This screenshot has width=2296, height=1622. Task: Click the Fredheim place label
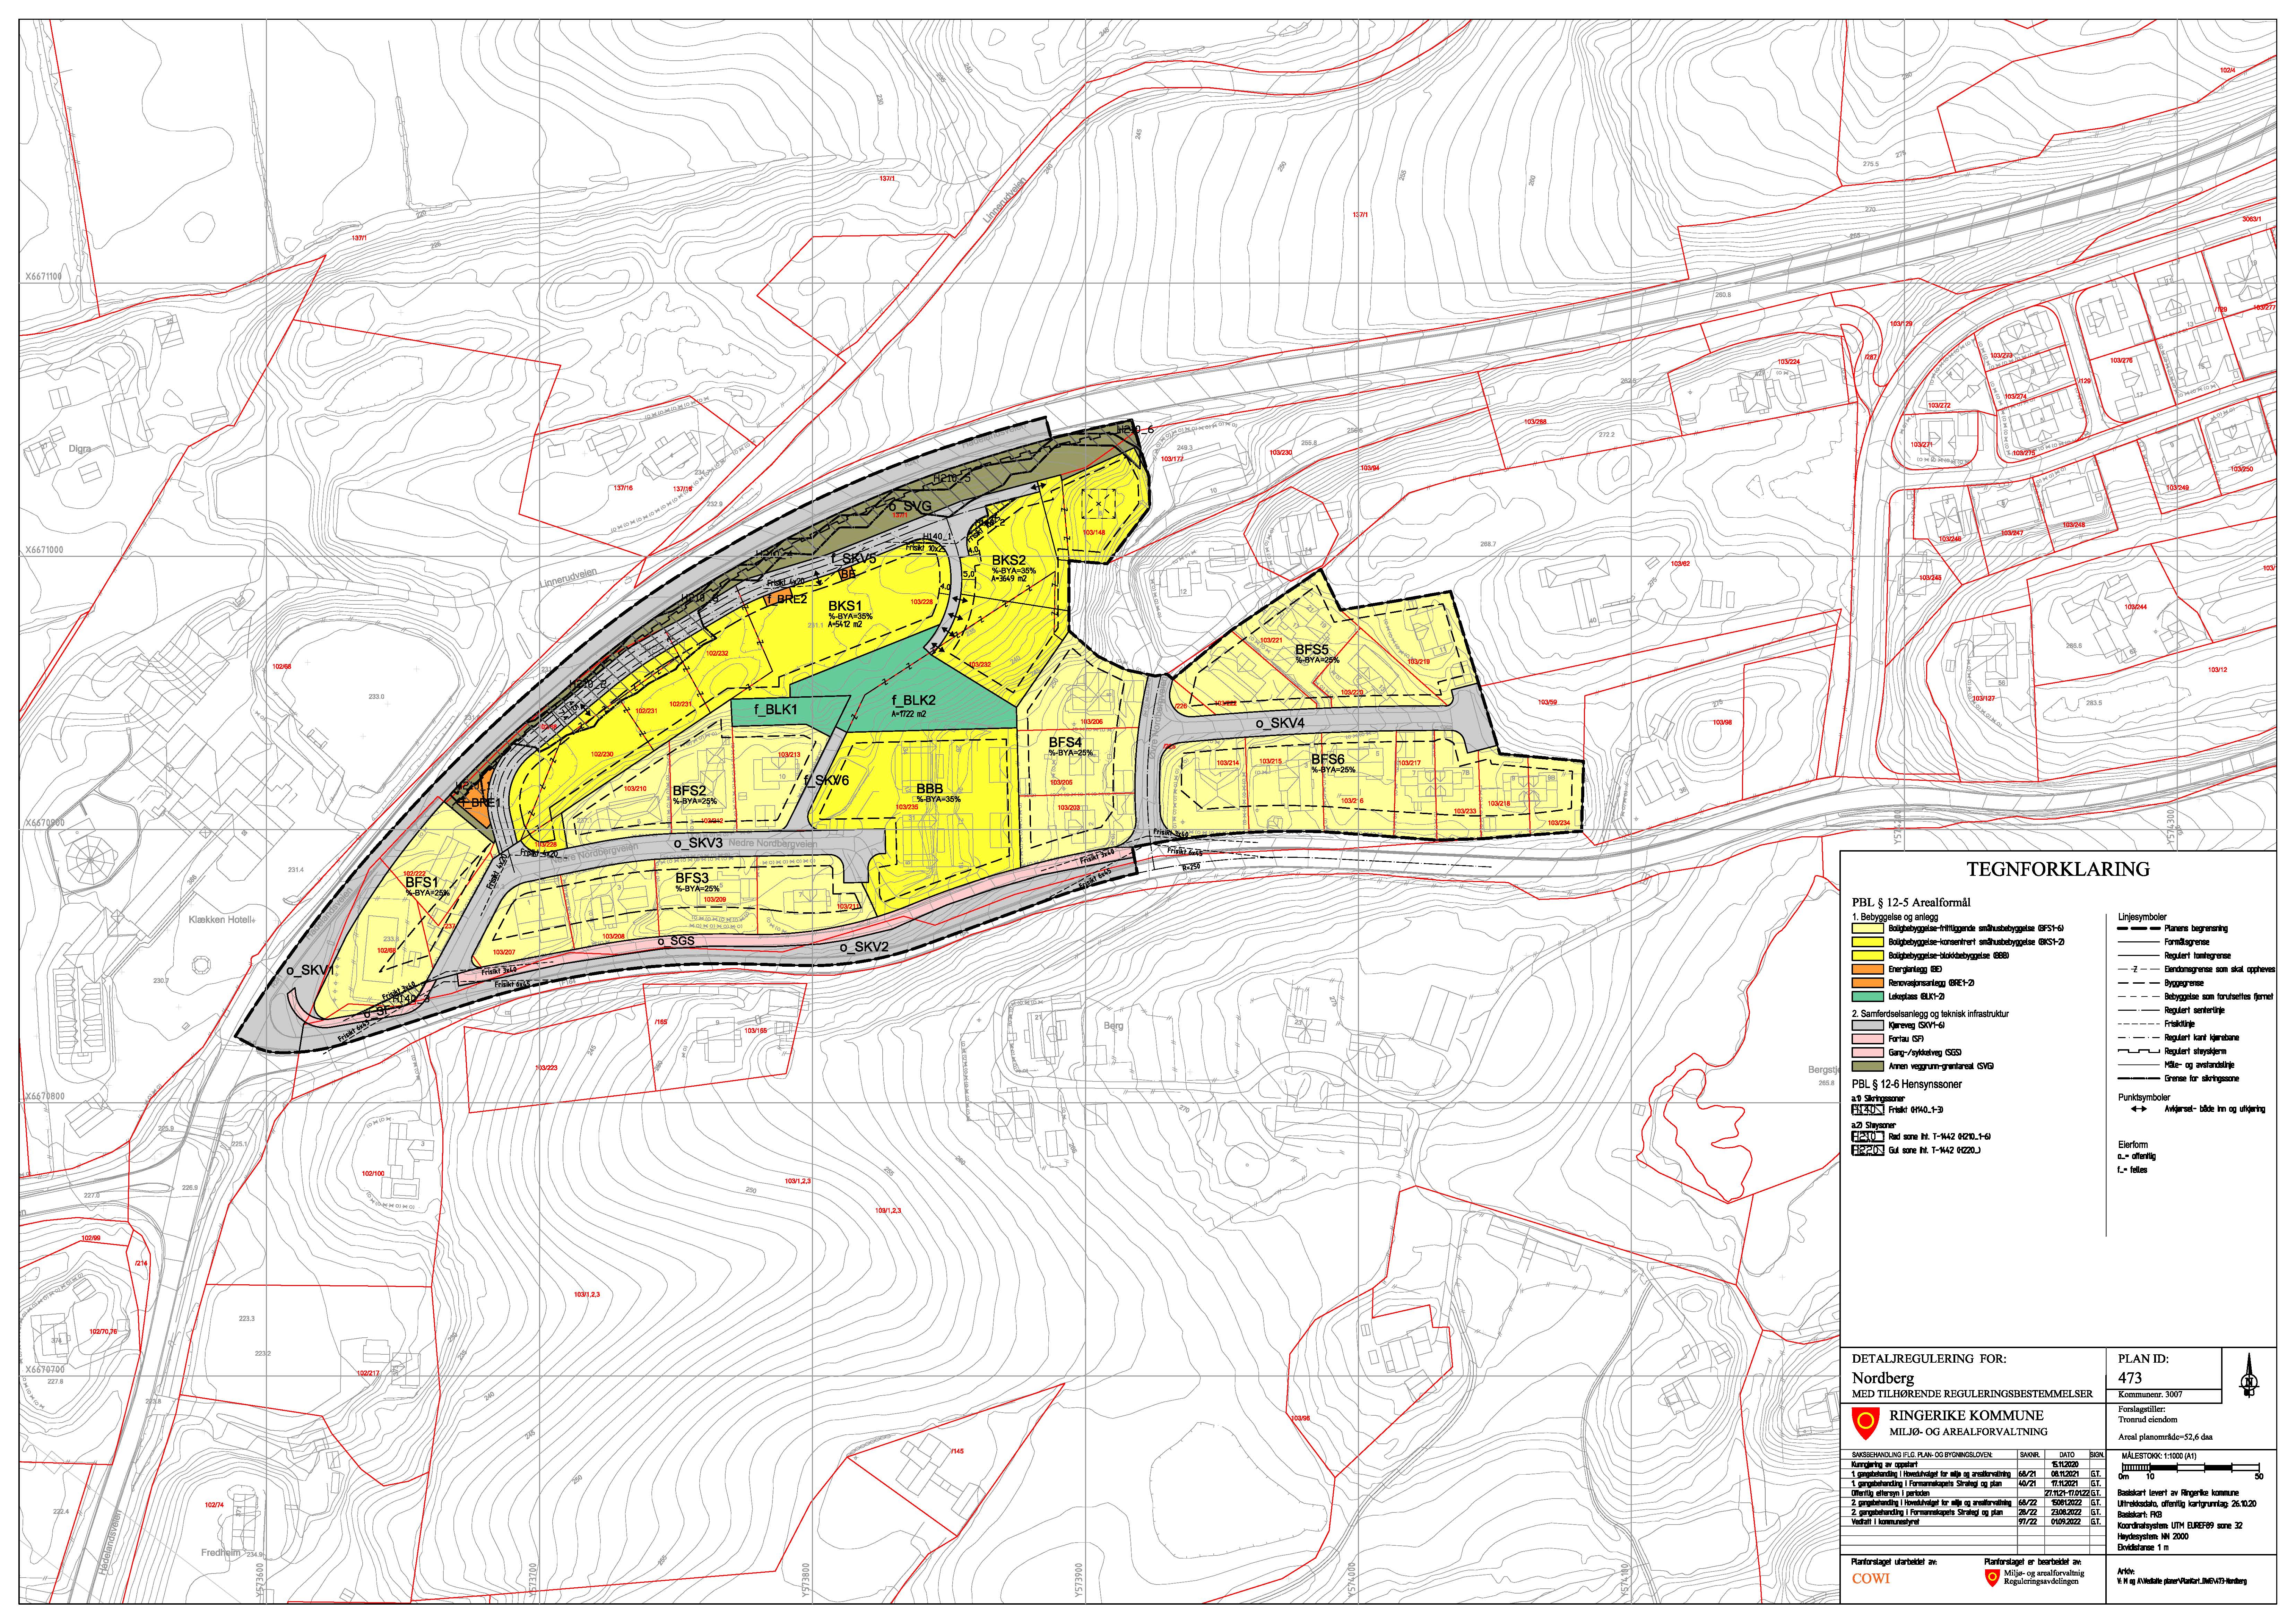click(221, 1553)
